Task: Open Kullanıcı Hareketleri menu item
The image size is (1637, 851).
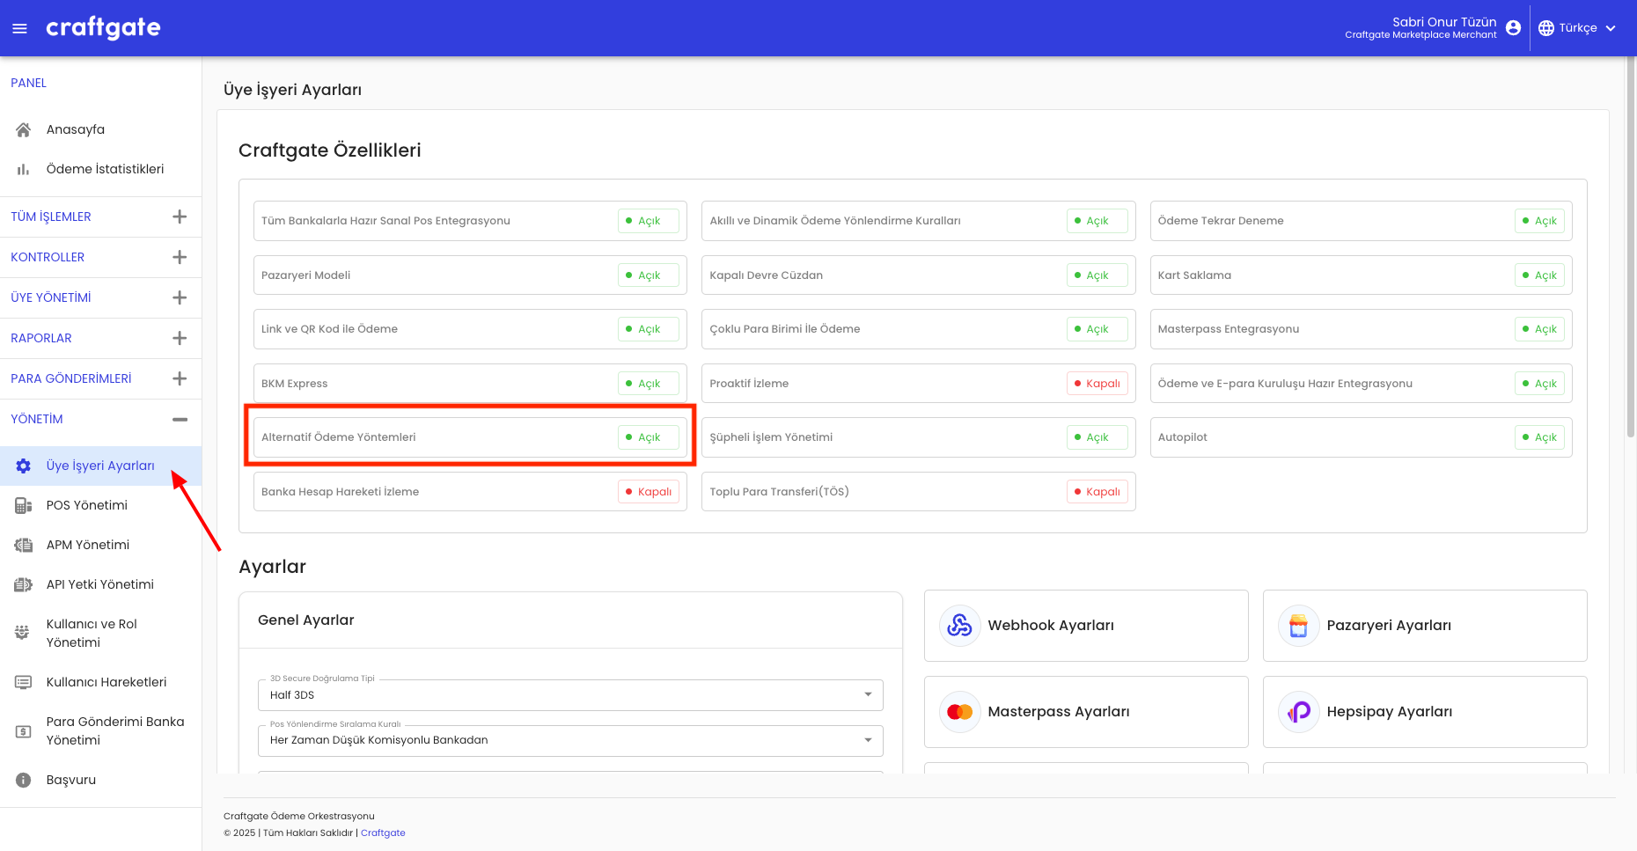Action: [x=106, y=682]
